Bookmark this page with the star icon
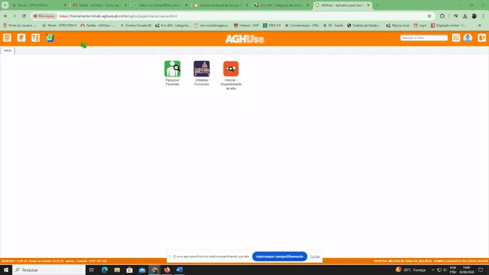 [x=429, y=16]
